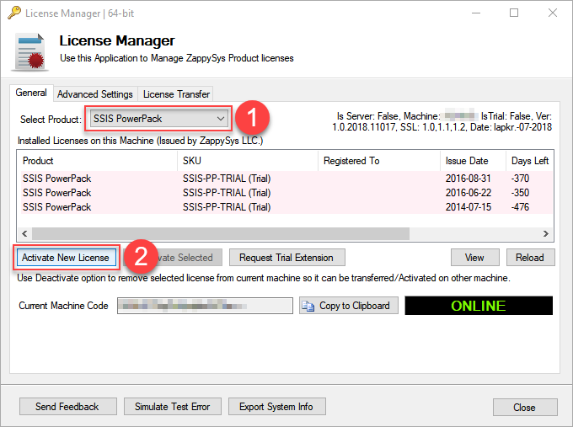This screenshot has height=427, width=573.
Task: Maximize the License Manager window
Action: pyautogui.click(x=514, y=13)
